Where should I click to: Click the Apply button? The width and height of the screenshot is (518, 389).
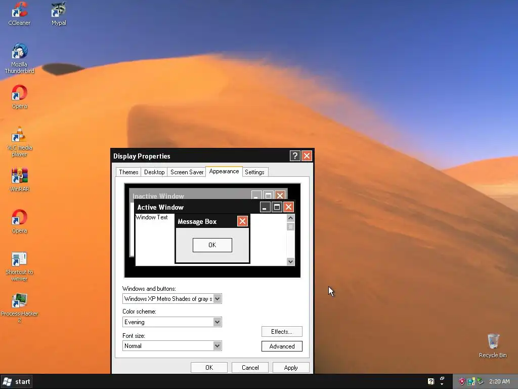tap(291, 368)
